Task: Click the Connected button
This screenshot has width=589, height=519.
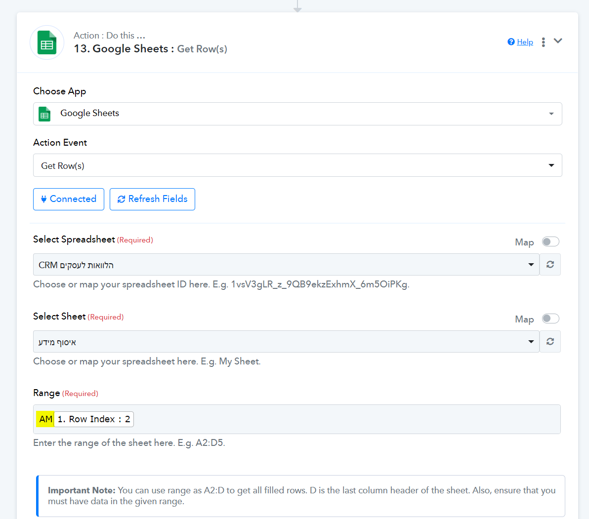Action: (x=69, y=199)
